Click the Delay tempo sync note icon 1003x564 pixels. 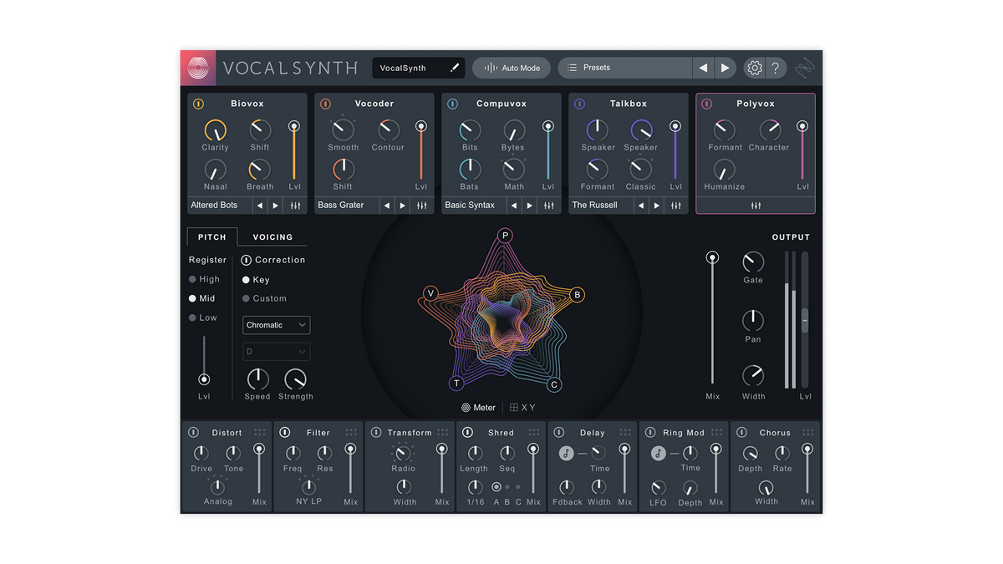pyautogui.click(x=567, y=453)
